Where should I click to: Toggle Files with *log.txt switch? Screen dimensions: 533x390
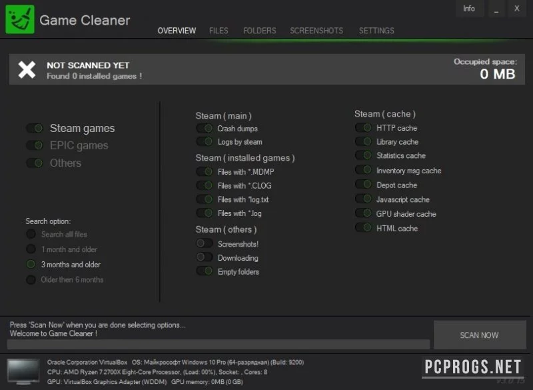coord(205,199)
